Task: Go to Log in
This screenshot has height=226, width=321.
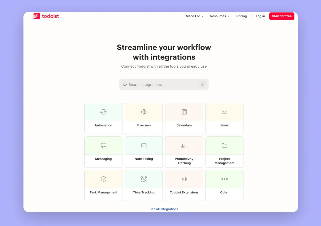Action: coord(260,16)
